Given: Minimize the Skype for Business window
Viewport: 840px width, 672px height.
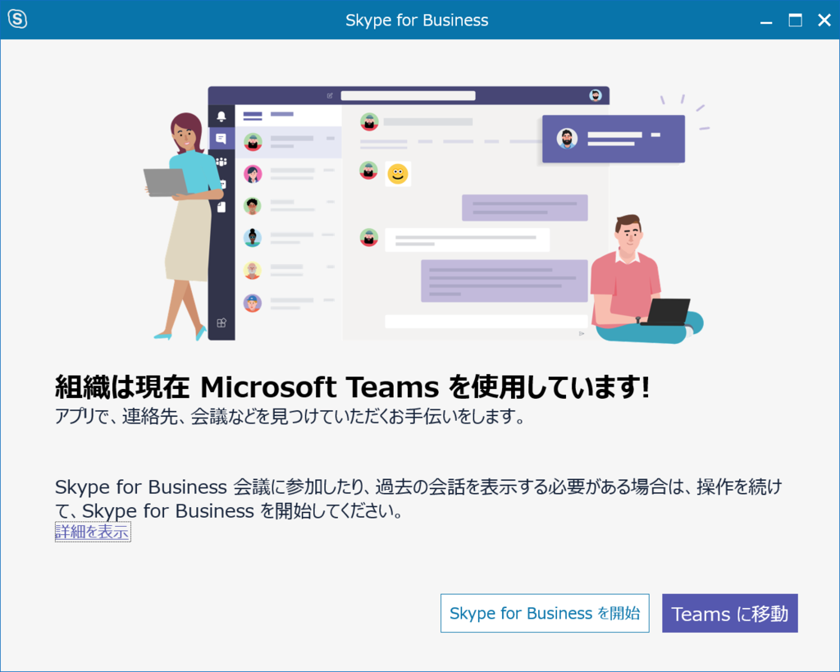Looking at the screenshot, I should coord(765,20).
